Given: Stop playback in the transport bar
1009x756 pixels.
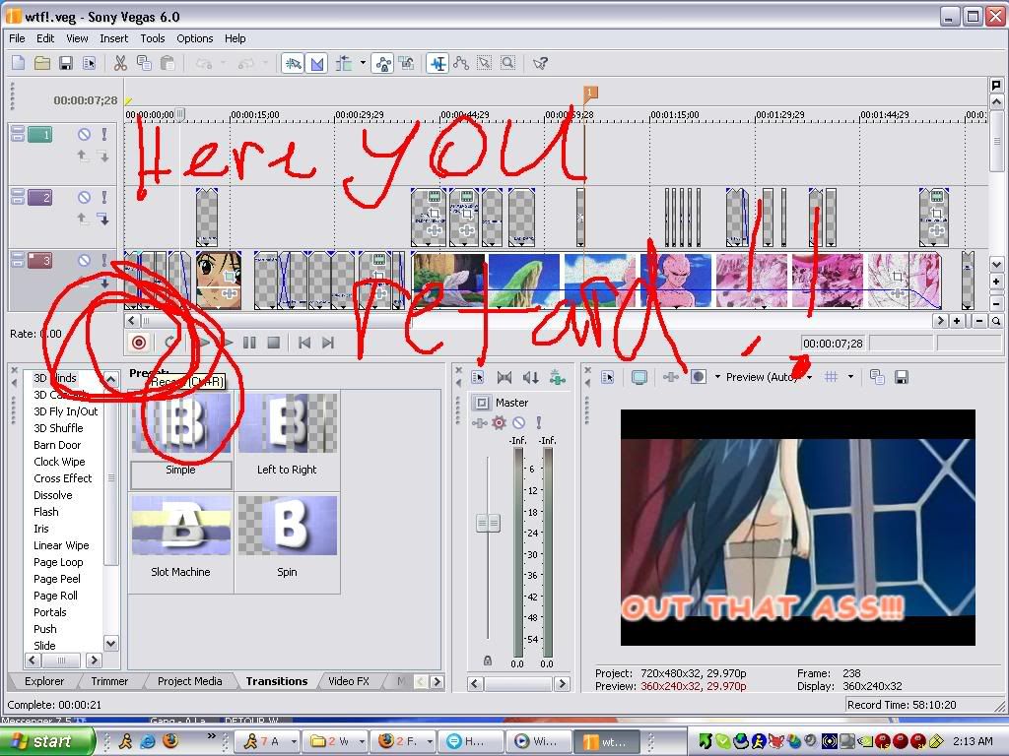Looking at the screenshot, I should pos(273,343).
